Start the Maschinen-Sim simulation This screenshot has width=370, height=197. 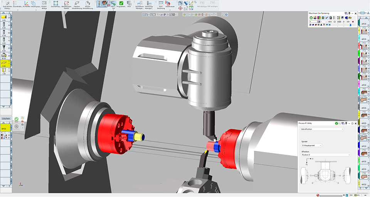coord(113,5)
